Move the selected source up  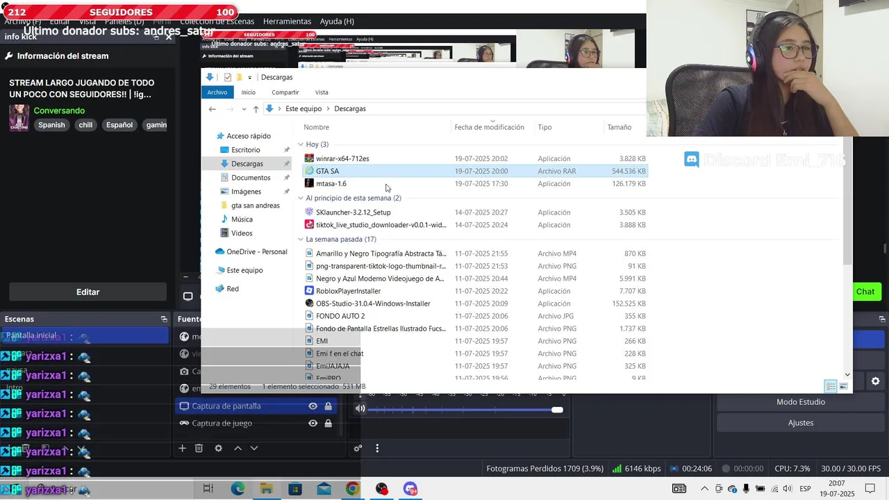click(x=238, y=449)
